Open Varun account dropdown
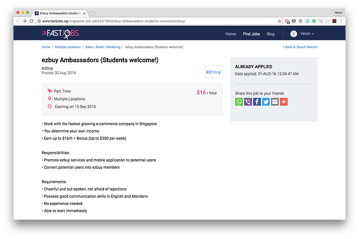The image size is (359, 239). pos(307,34)
